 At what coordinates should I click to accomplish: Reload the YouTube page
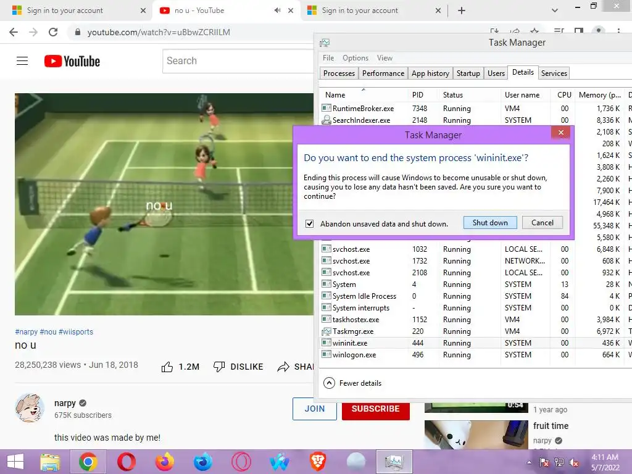pos(53,32)
